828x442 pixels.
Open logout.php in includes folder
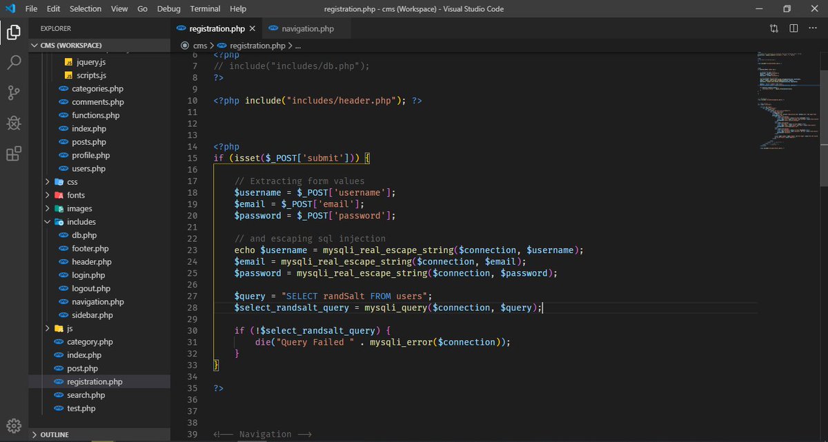tap(90, 288)
